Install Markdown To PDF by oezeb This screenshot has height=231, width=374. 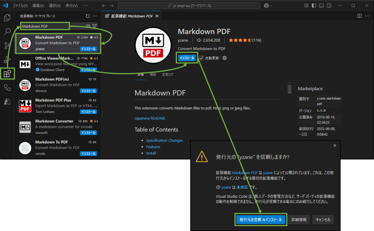[x=89, y=154]
